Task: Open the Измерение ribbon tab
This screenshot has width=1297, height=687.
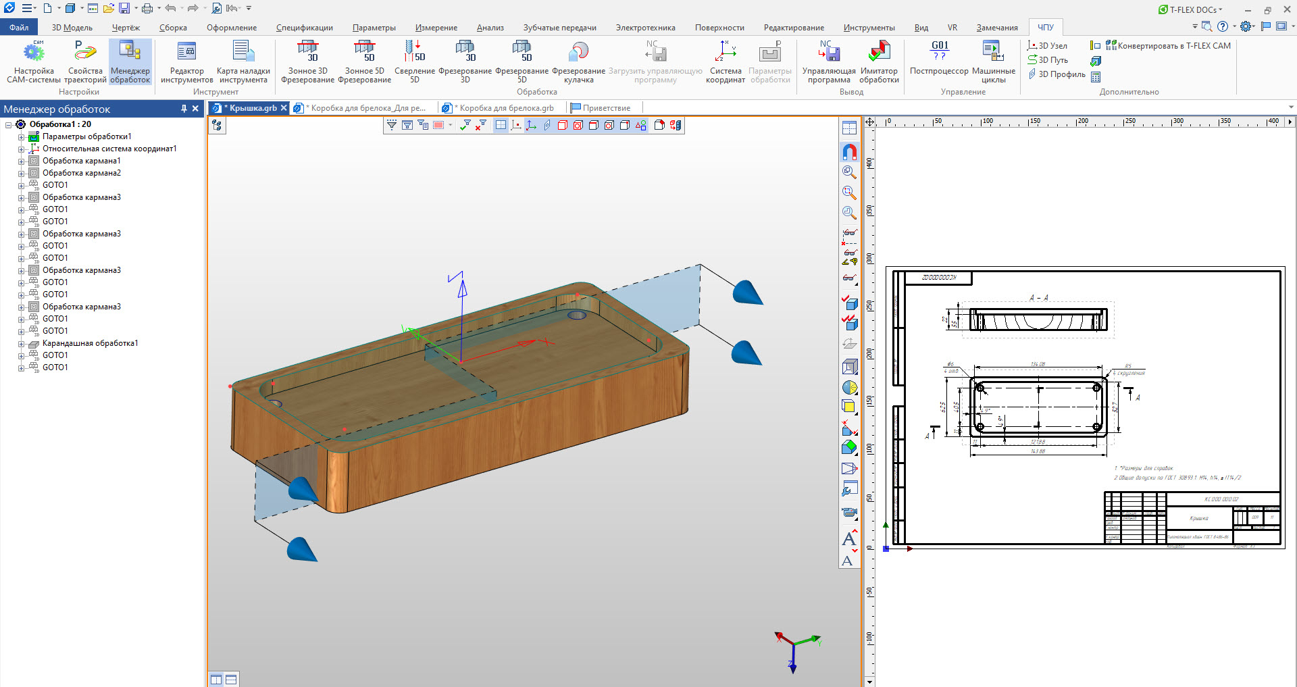Action: pos(436,28)
